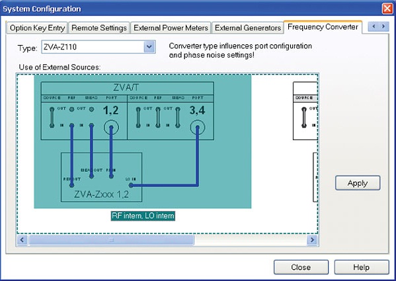Viewport: 396px width, 281px height.
Task: Click horizontal scrollbar left arrow
Action: (x=22, y=240)
